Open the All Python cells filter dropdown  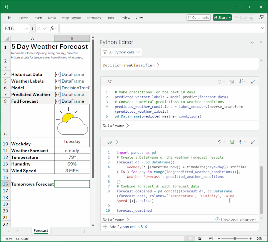tap(121, 52)
